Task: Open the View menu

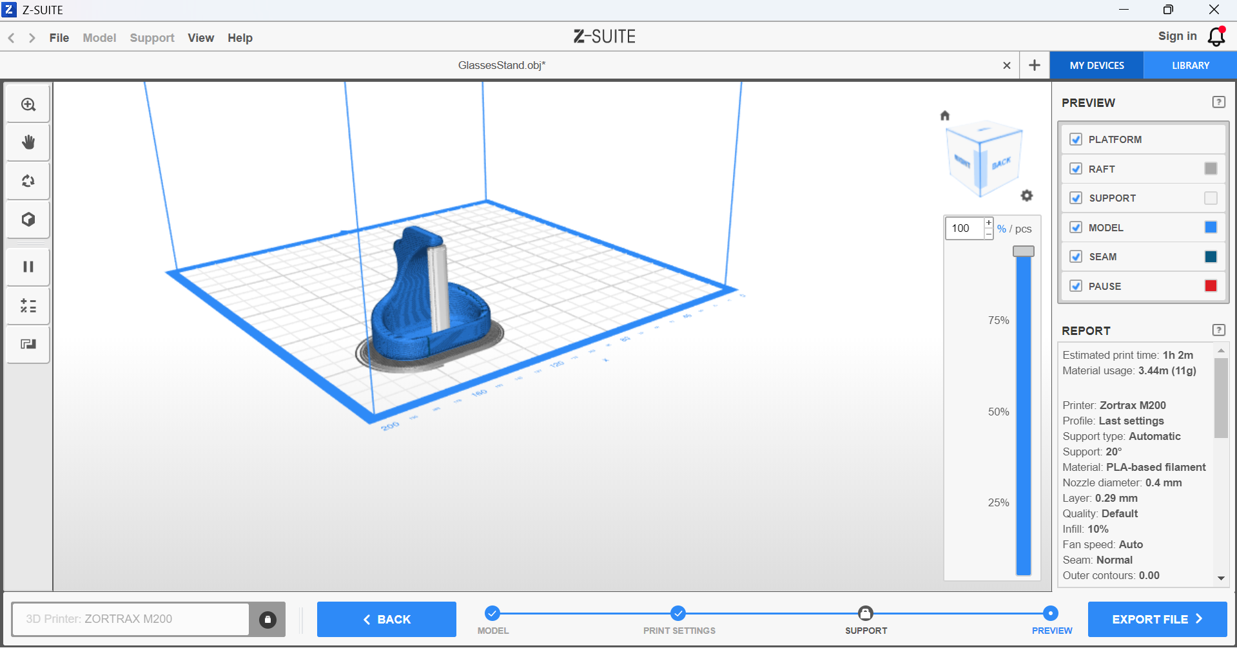Action: 201,38
